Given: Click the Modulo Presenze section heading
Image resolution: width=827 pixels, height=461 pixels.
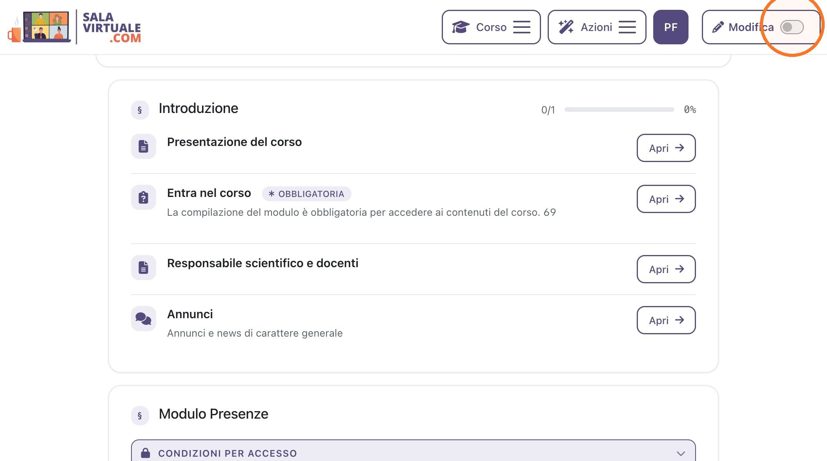Looking at the screenshot, I should coord(213,414).
